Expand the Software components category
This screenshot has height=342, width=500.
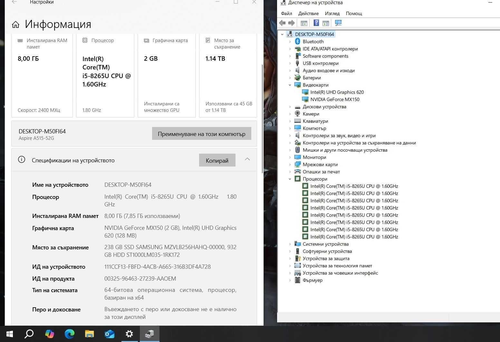click(x=290, y=56)
